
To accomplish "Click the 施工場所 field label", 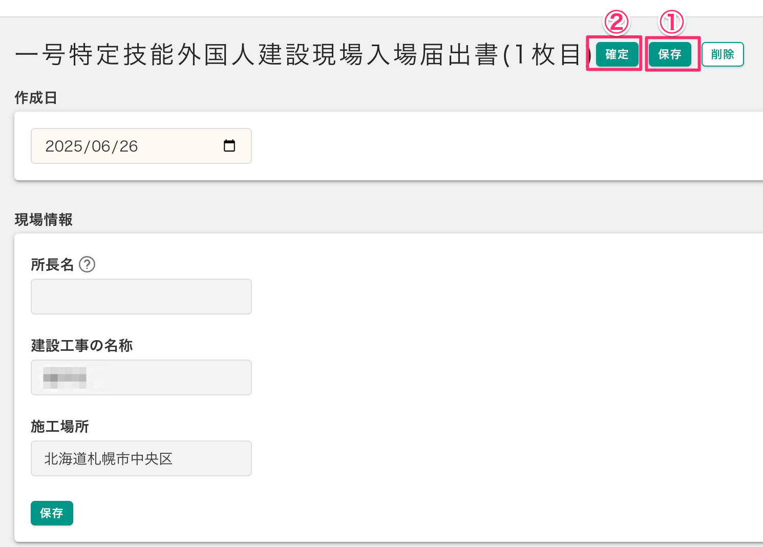I will point(60,427).
